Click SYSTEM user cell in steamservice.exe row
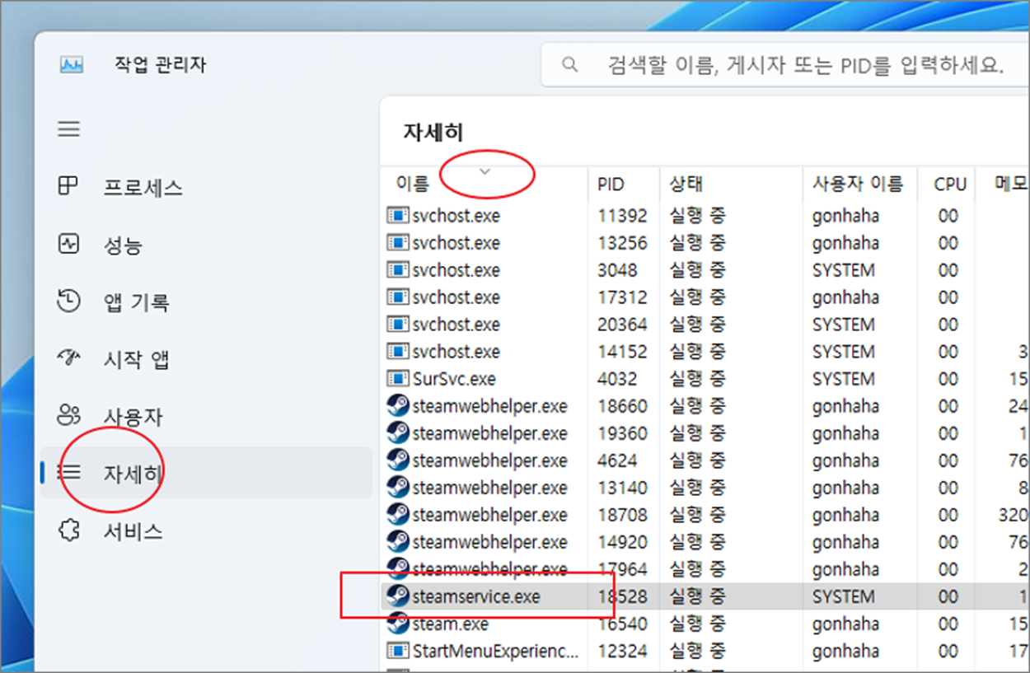The height and width of the screenshot is (673, 1030). point(844,596)
